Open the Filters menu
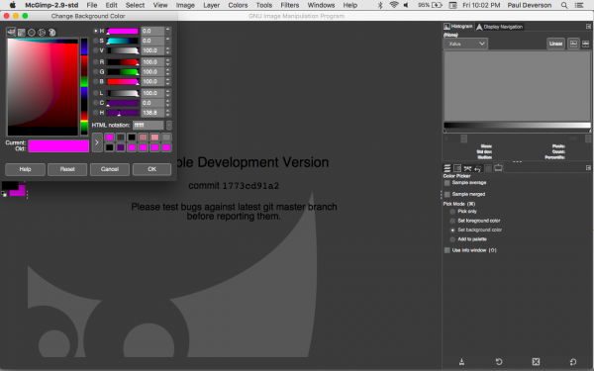 click(x=290, y=5)
